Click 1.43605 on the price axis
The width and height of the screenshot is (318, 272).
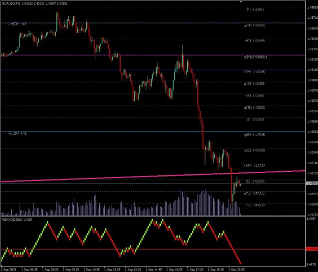pyautogui.click(x=312, y=28)
